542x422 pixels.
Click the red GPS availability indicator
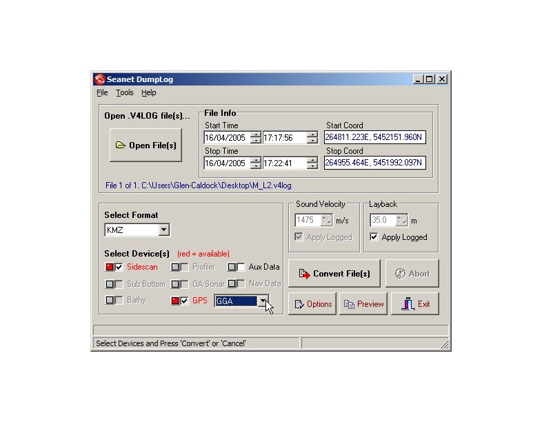(x=175, y=301)
